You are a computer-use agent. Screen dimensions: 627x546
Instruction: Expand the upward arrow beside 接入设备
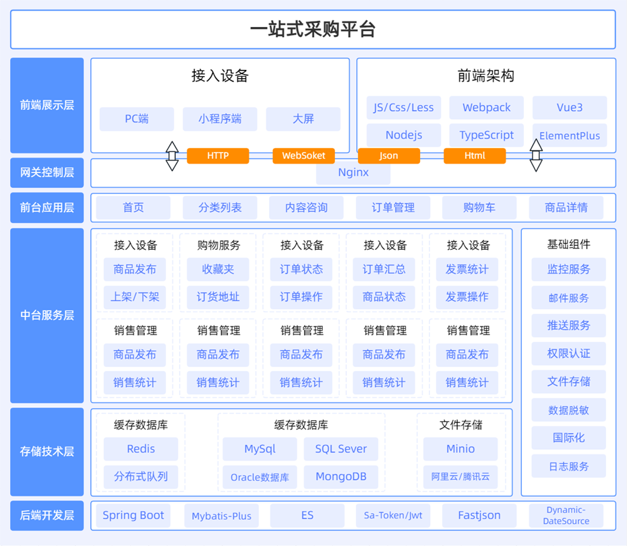click(x=172, y=156)
